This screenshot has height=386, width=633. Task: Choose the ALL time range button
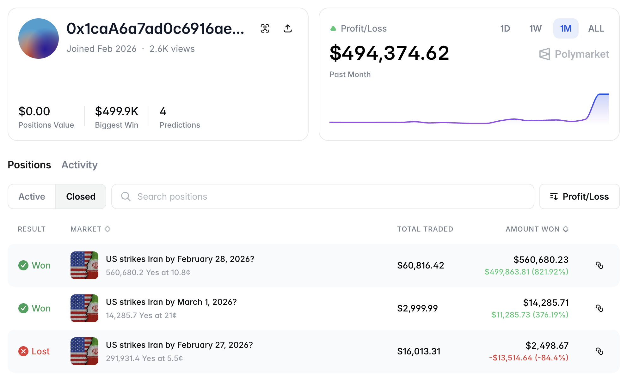click(x=596, y=28)
